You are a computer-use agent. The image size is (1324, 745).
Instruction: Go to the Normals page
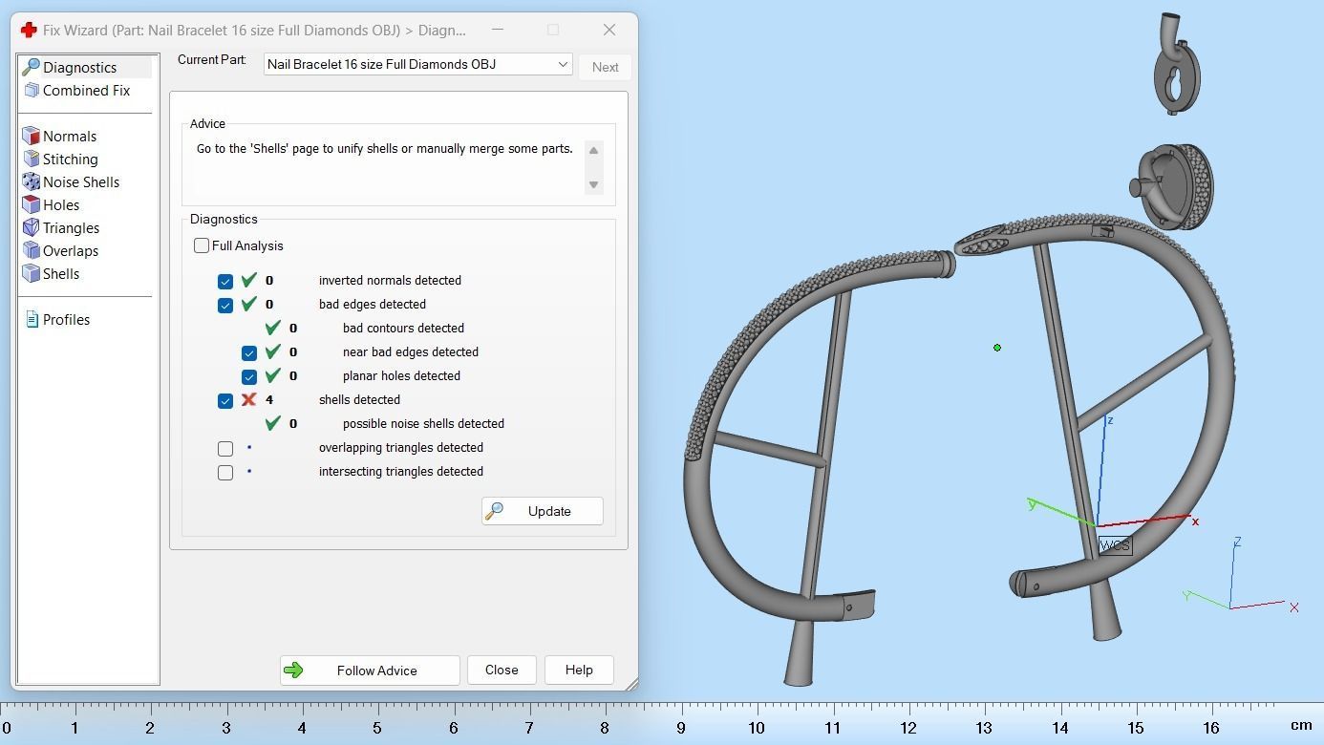(x=69, y=137)
